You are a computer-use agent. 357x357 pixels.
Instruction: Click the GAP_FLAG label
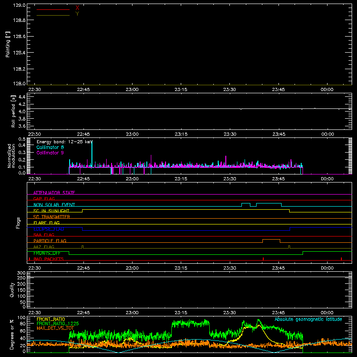point(44,199)
